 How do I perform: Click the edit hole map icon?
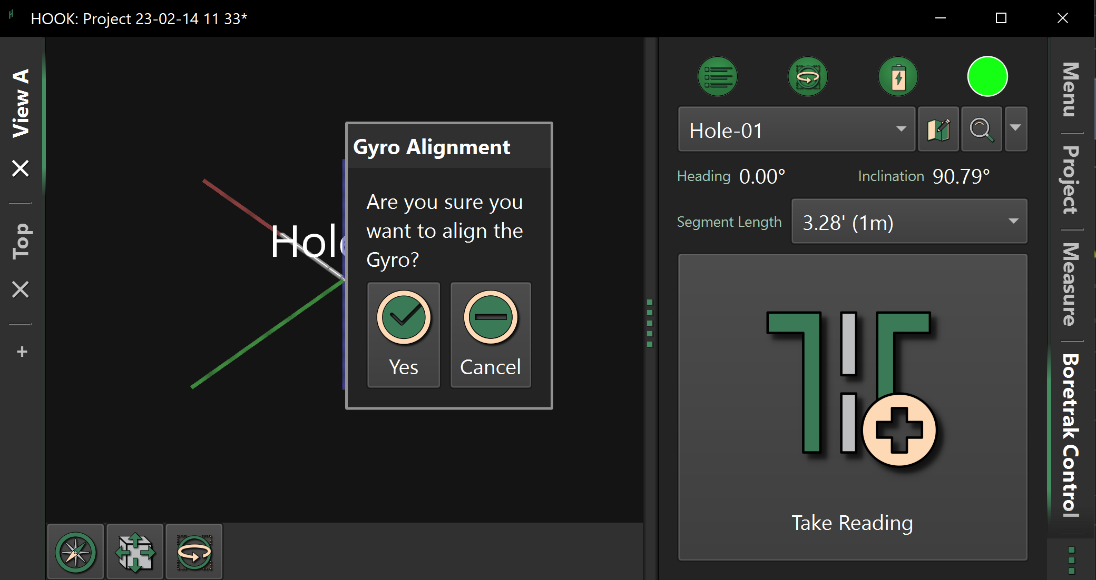tap(938, 129)
